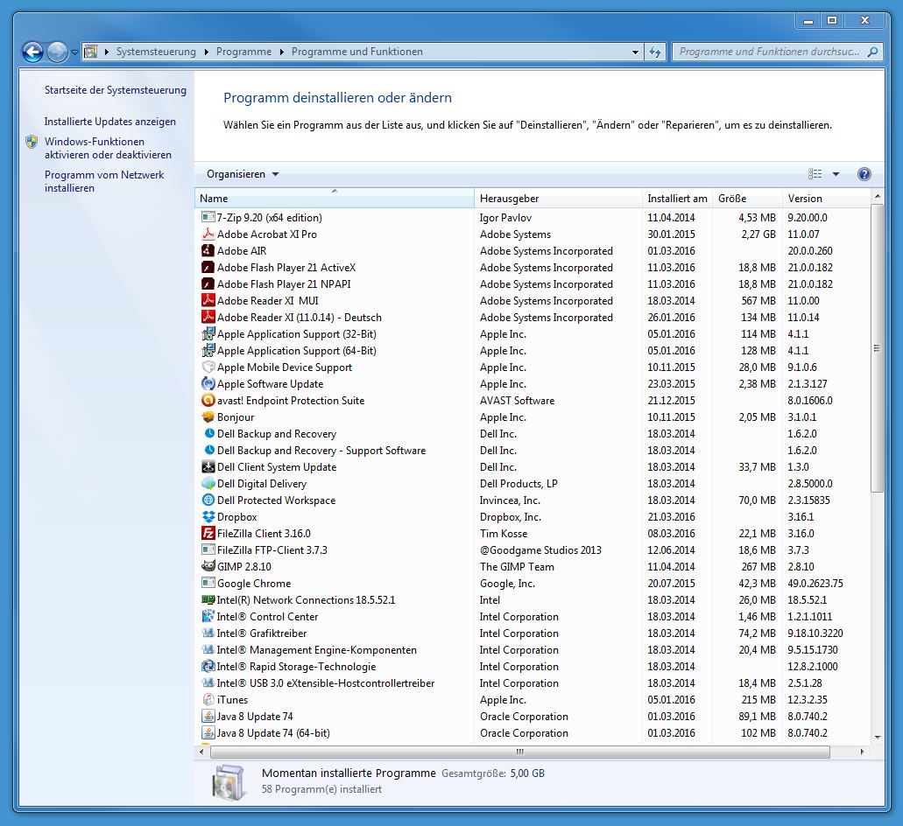This screenshot has height=826, width=903.
Task: Click the Control Panel icon in address bar
Action: click(x=91, y=52)
